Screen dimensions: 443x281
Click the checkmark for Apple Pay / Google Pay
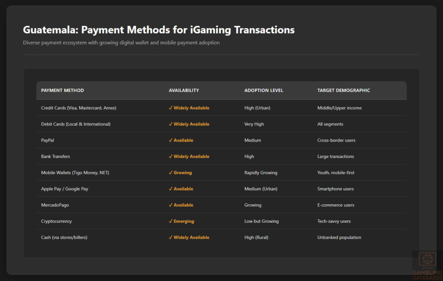point(171,189)
